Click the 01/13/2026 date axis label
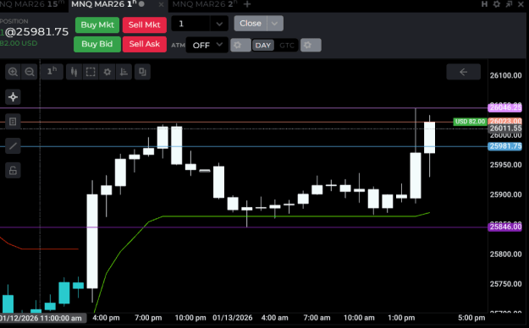The height and width of the screenshot is (328, 529). (x=233, y=318)
